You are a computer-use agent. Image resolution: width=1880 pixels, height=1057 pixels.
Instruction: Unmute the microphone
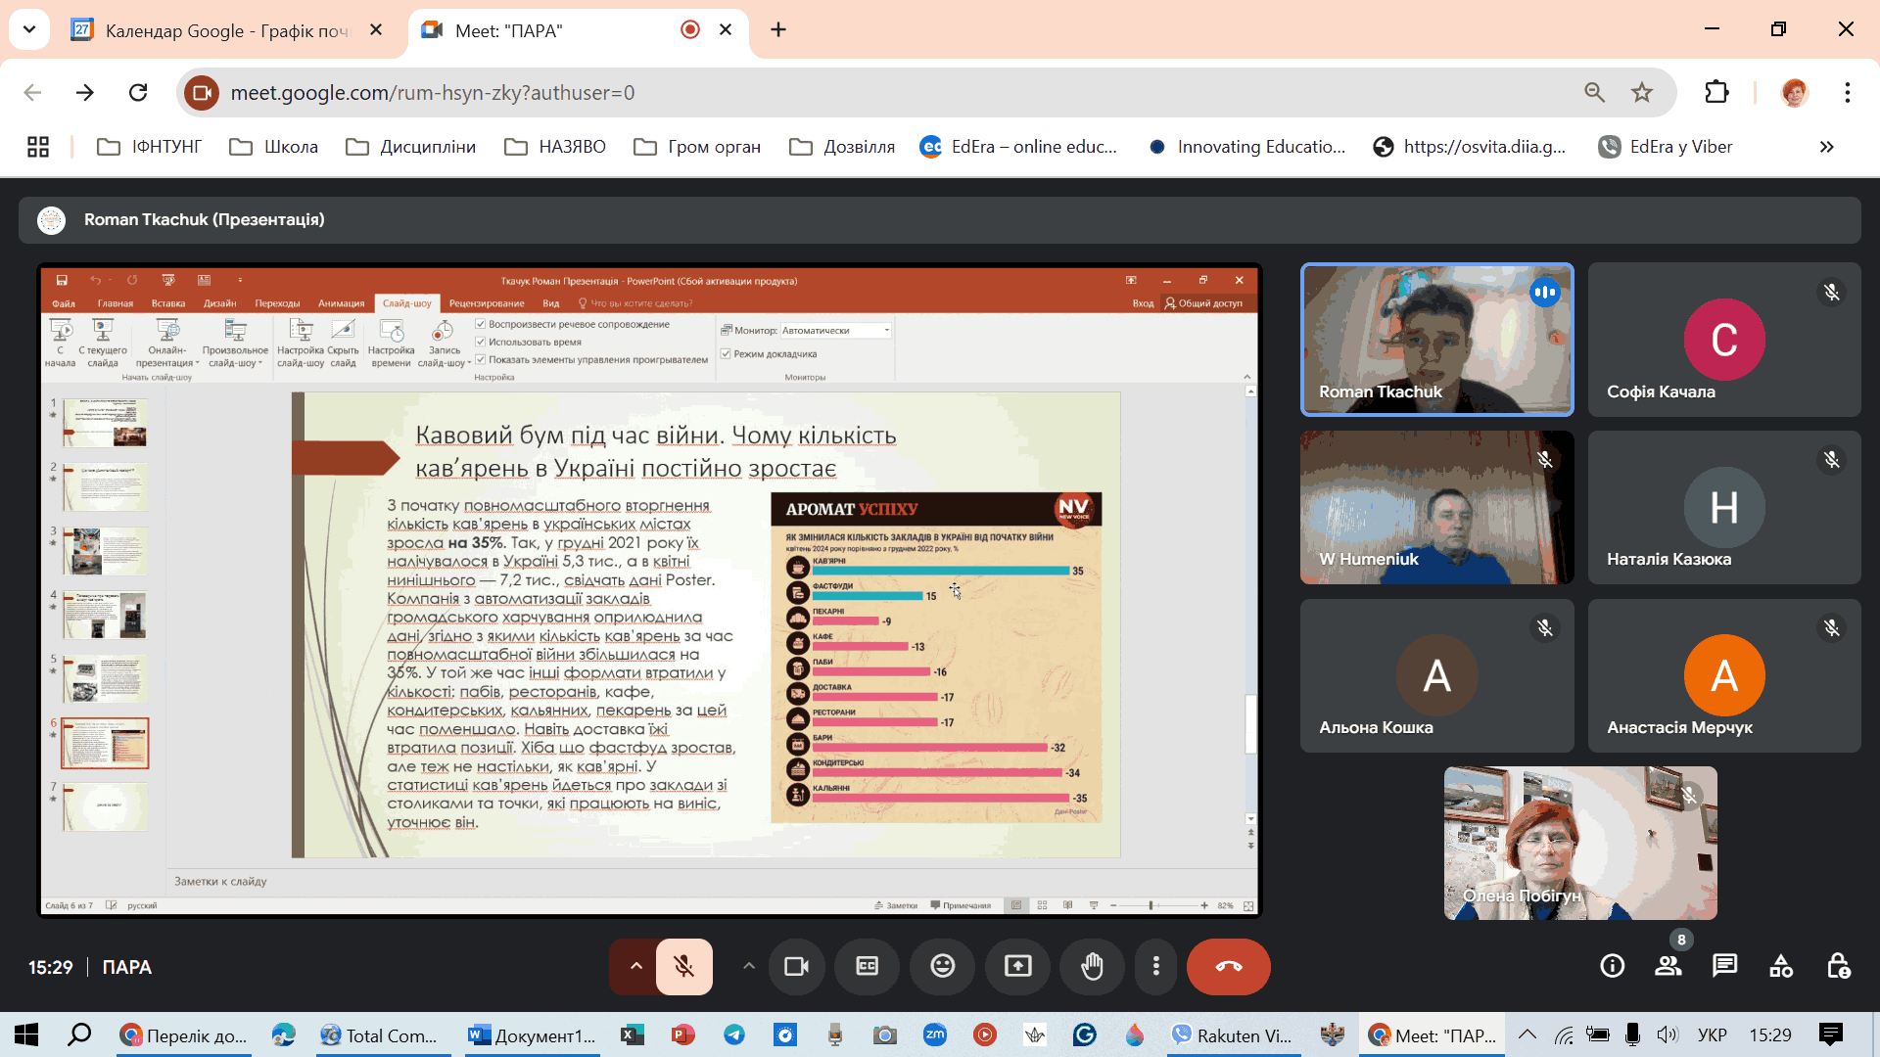[x=683, y=967]
